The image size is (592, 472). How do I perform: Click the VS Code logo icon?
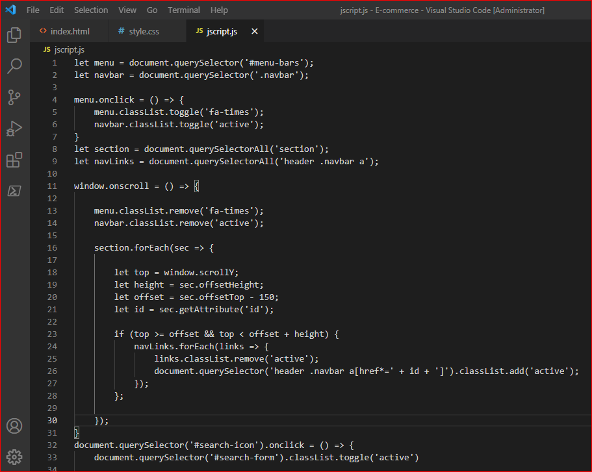[10, 10]
